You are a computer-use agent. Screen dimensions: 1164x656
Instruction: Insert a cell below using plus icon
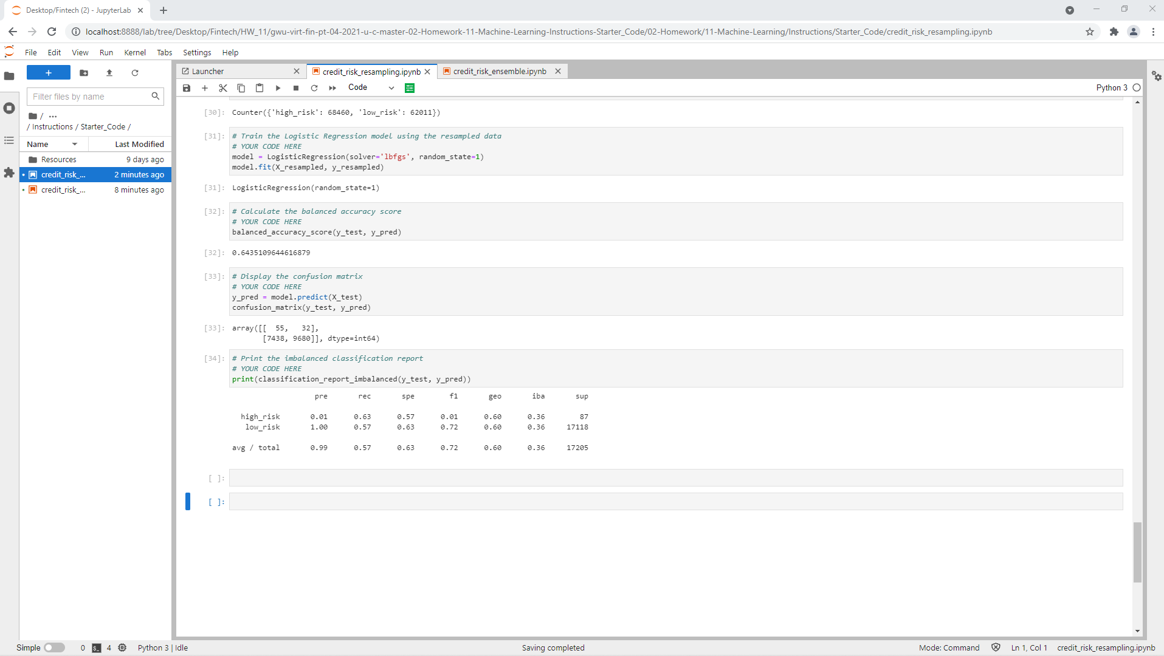click(x=205, y=88)
